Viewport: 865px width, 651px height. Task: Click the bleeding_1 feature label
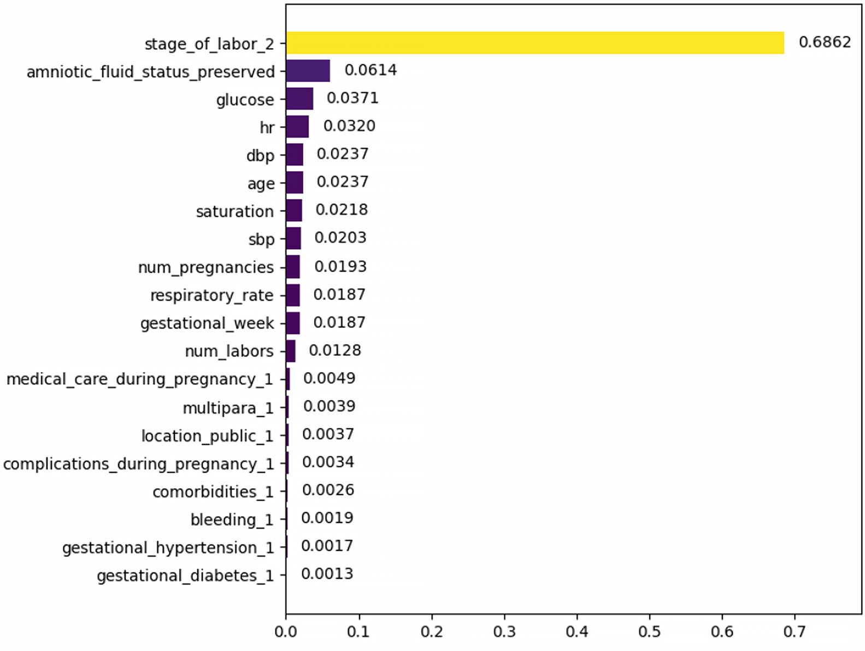pos(231,520)
